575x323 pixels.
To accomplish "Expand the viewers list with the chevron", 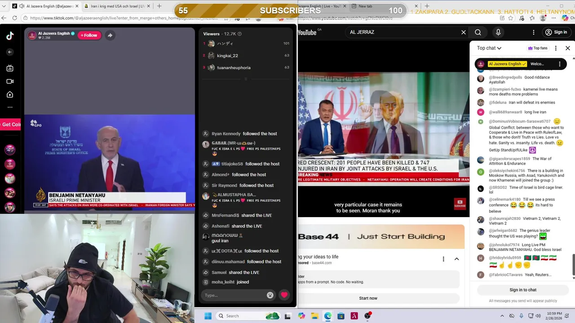I will [x=245, y=79].
